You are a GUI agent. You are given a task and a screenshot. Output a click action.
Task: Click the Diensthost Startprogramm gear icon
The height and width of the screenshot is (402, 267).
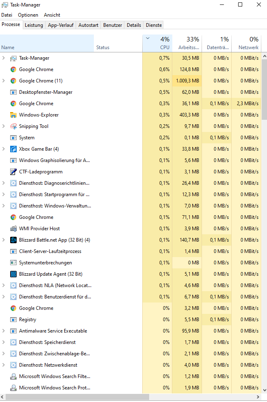13,195
